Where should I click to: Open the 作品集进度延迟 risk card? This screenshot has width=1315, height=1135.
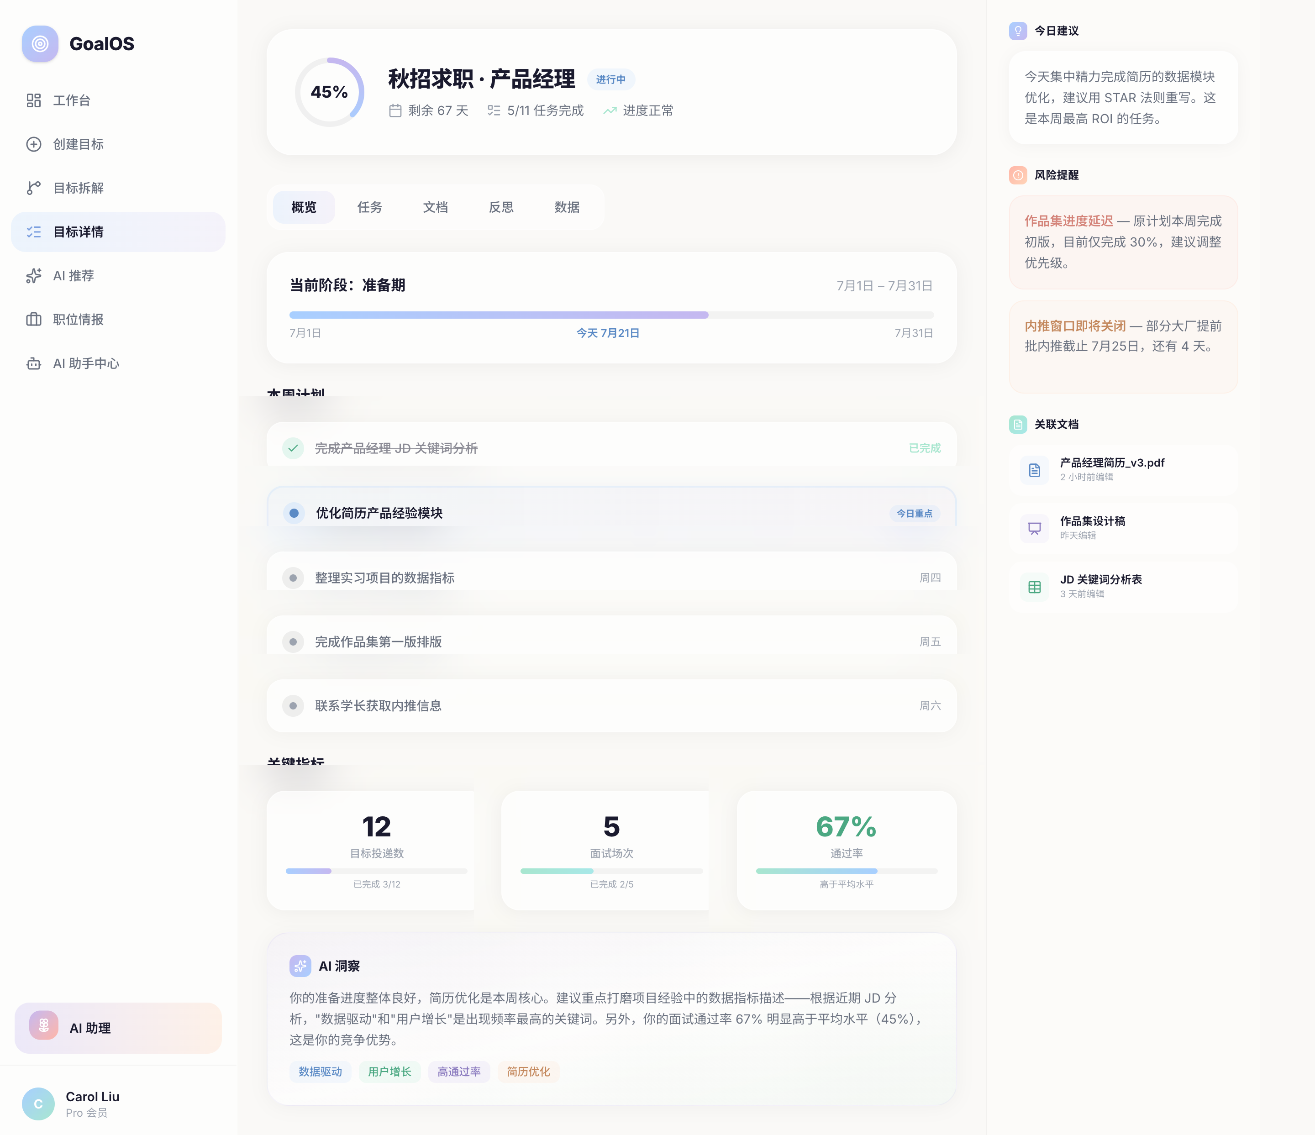pos(1123,242)
